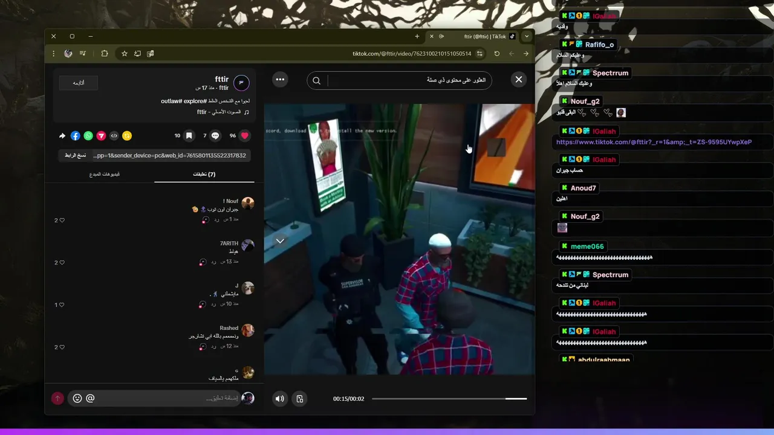Click the fttir profile avatar
Image resolution: width=774 pixels, height=435 pixels.
point(241,83)
